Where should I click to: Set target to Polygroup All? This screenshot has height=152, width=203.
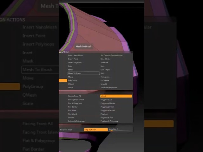coord(106,100)
